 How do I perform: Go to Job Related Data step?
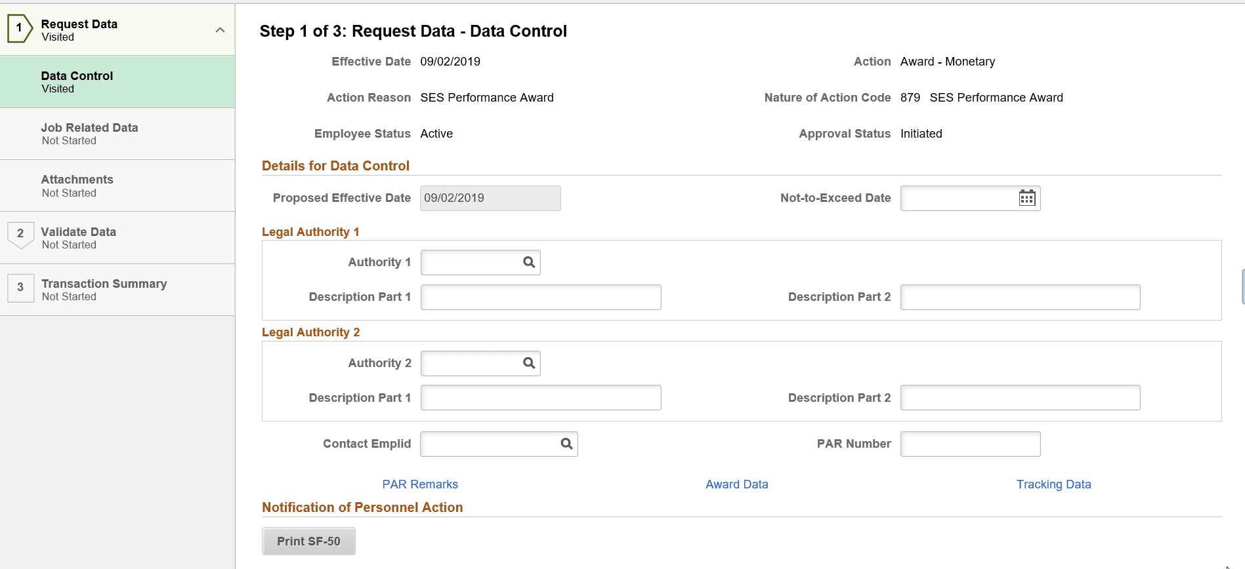pos(117,134)
